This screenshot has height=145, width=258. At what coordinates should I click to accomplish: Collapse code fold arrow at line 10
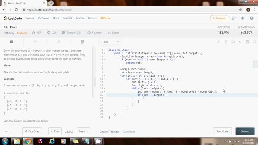pos(104,79)
